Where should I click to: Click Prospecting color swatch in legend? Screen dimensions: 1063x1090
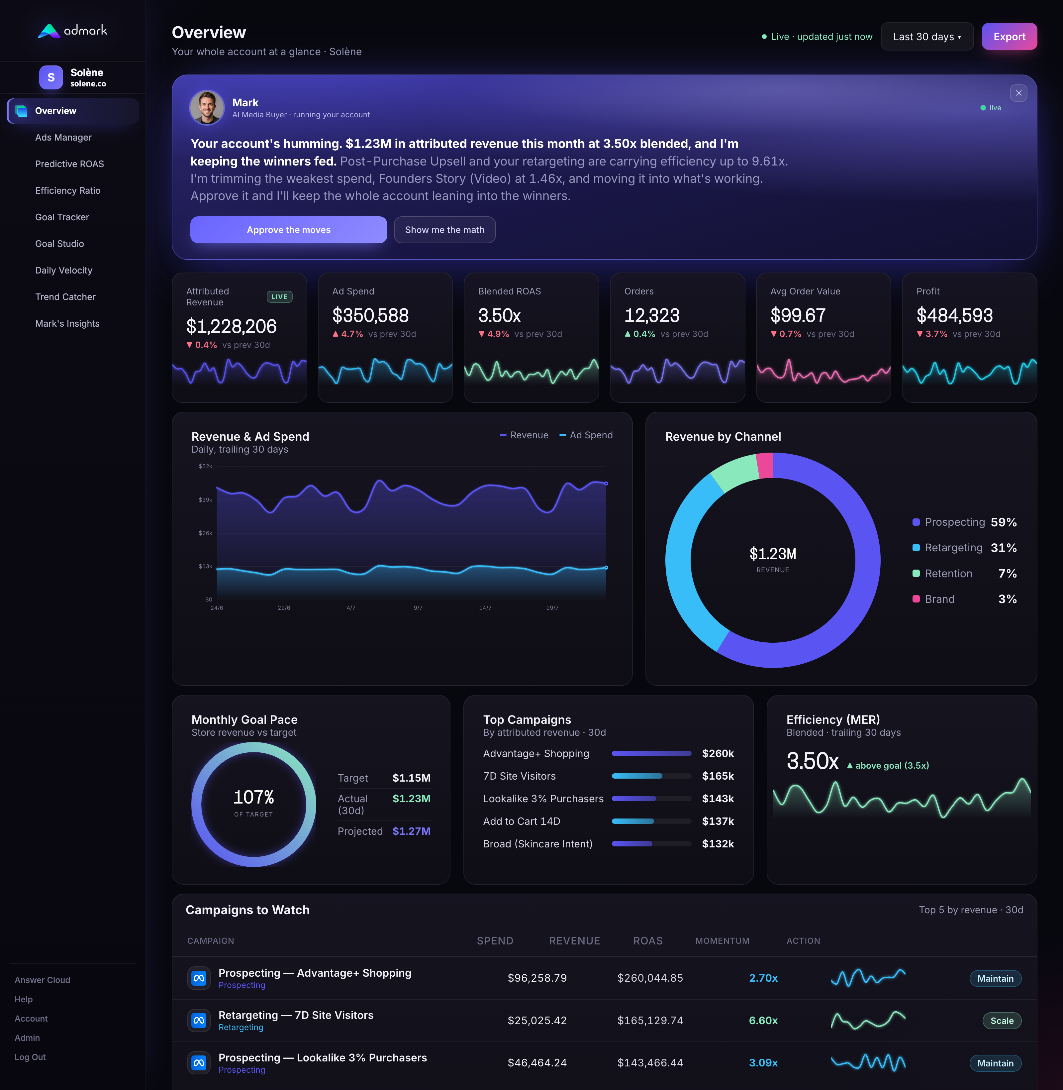(x=916, y=522)
